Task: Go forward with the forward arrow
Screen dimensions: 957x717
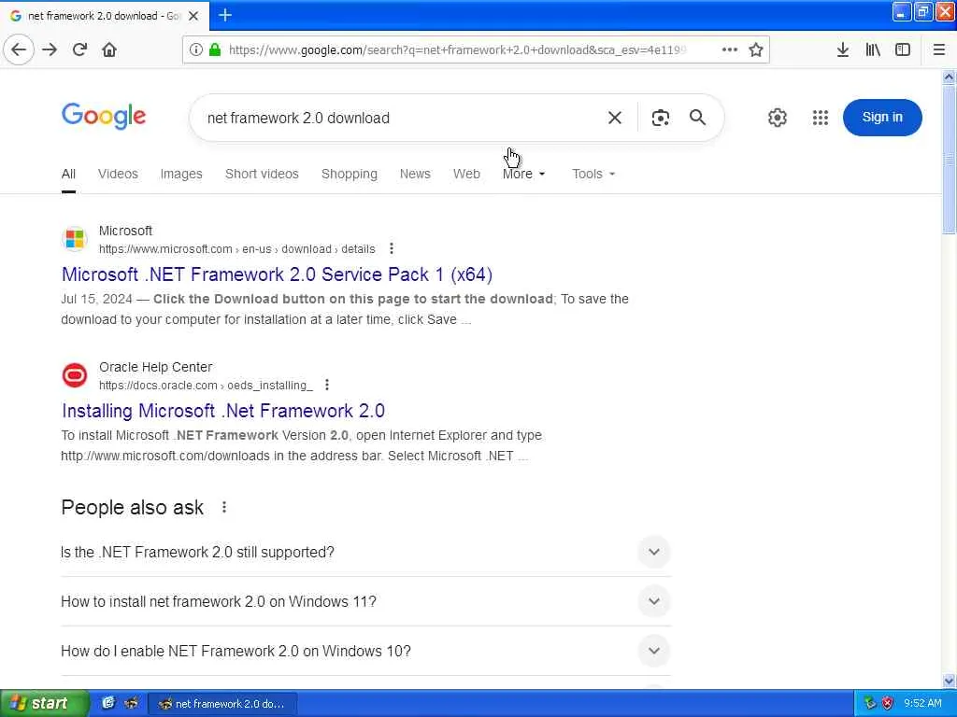Action: point(50,49)
